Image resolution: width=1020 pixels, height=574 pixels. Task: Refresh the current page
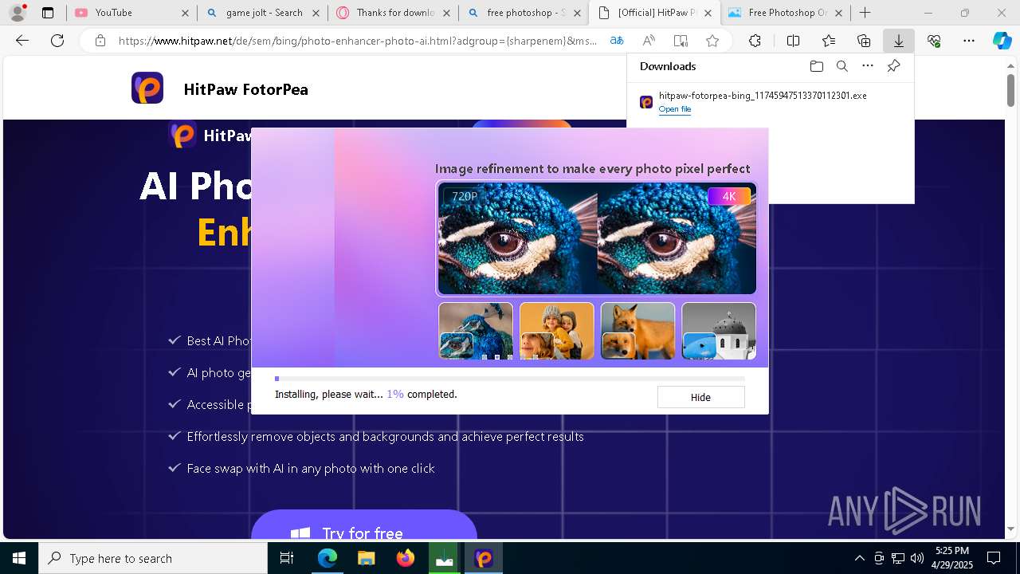point(57,41)
